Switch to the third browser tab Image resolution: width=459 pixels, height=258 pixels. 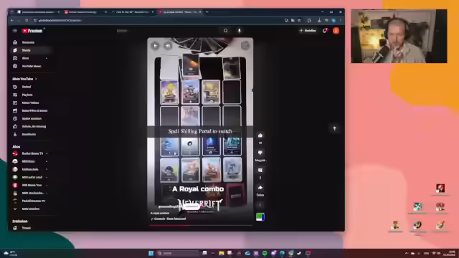132,12
